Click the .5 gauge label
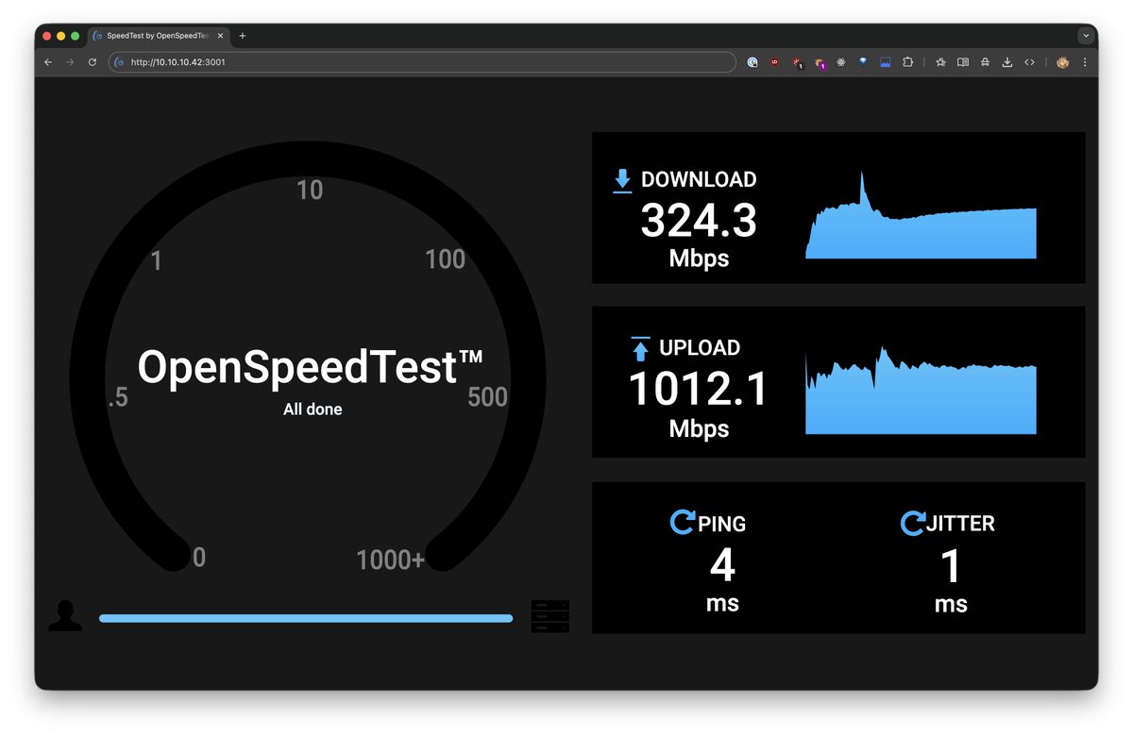 118,398
